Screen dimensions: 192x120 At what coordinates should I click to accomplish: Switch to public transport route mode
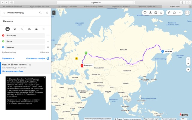point(15,29)
